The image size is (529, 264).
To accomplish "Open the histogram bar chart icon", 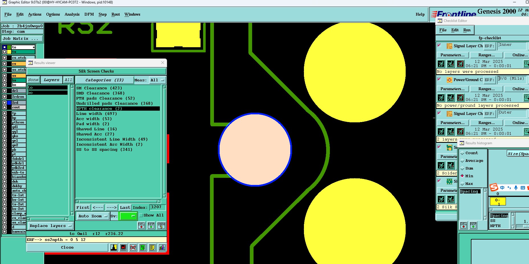I will pyautogui.click(x=162, y=247).
